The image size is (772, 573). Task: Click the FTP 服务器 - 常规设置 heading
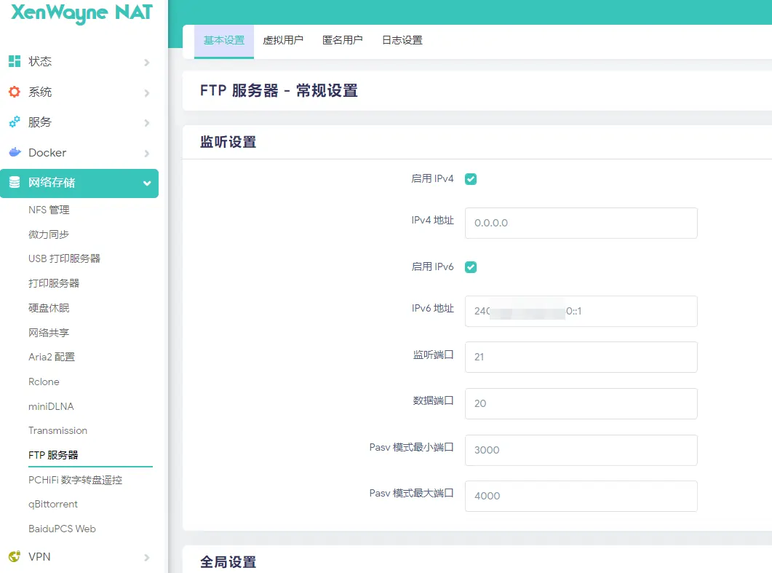(x=279, y=91)
